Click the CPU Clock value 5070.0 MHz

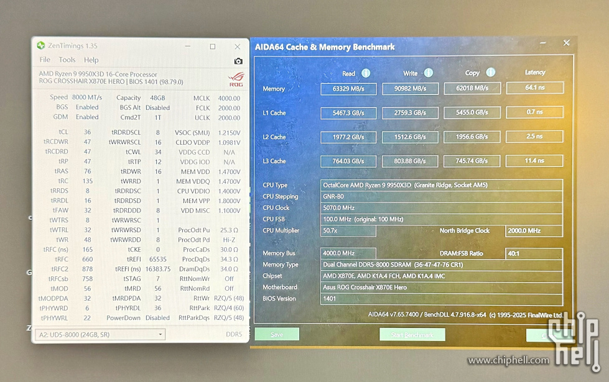coord(442,208)
